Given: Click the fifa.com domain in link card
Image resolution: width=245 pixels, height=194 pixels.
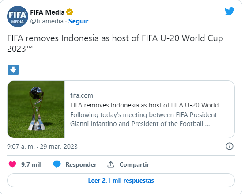Looking at the screenshot, I should 82,95.
